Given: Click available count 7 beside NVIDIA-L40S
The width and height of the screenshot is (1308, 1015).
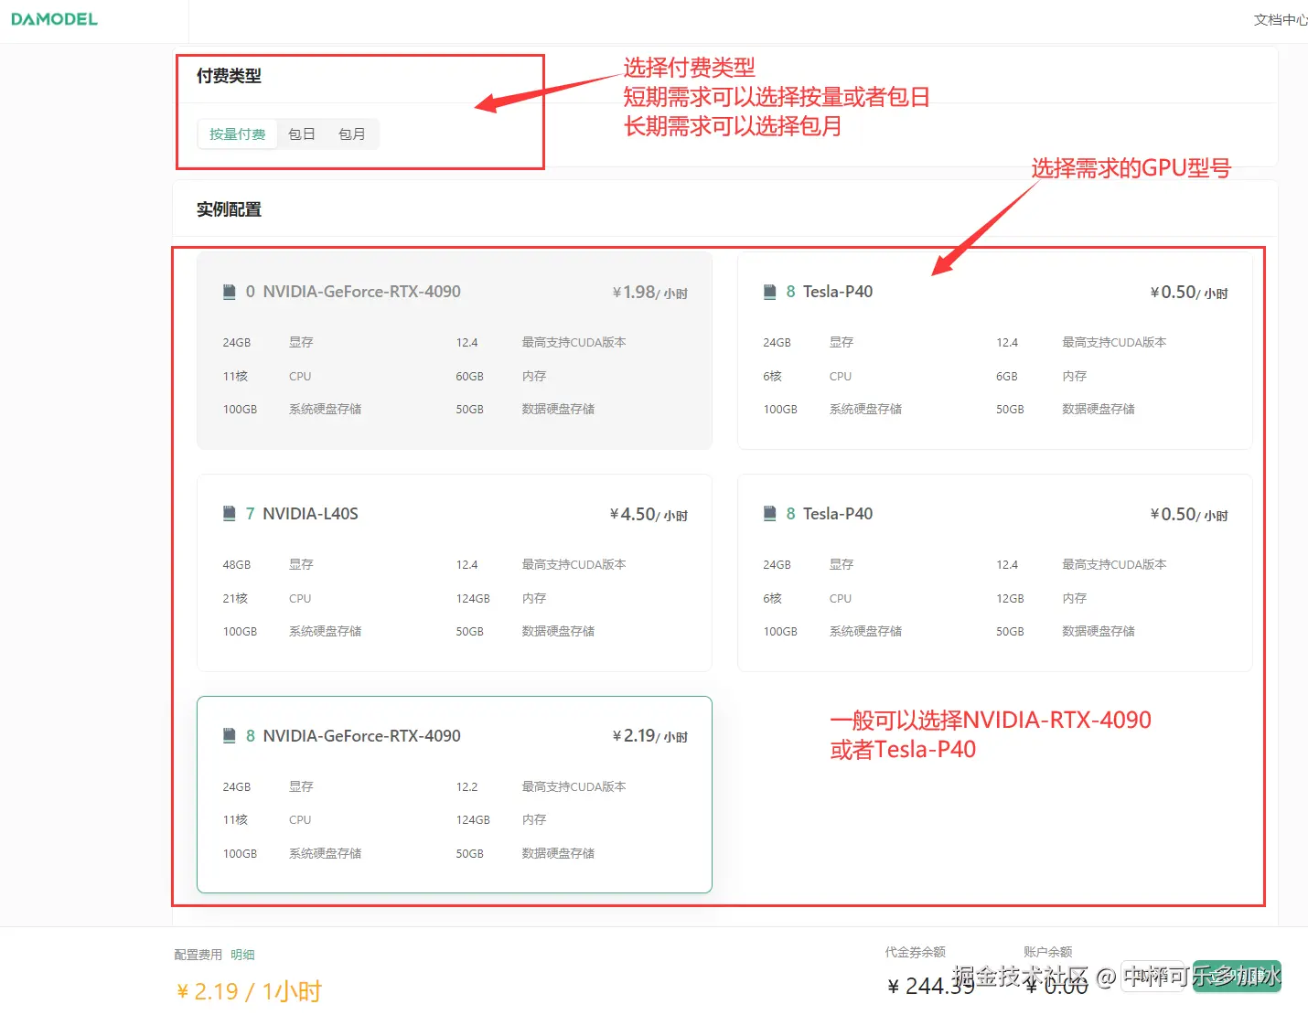Looking at the screenshot, I should 250,514.
